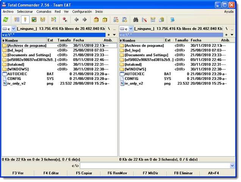The image size is (241, 182).
Task: Select [ef5f802e98697ed381b2b9..] folder in right panel
Action: coord(177,60)
